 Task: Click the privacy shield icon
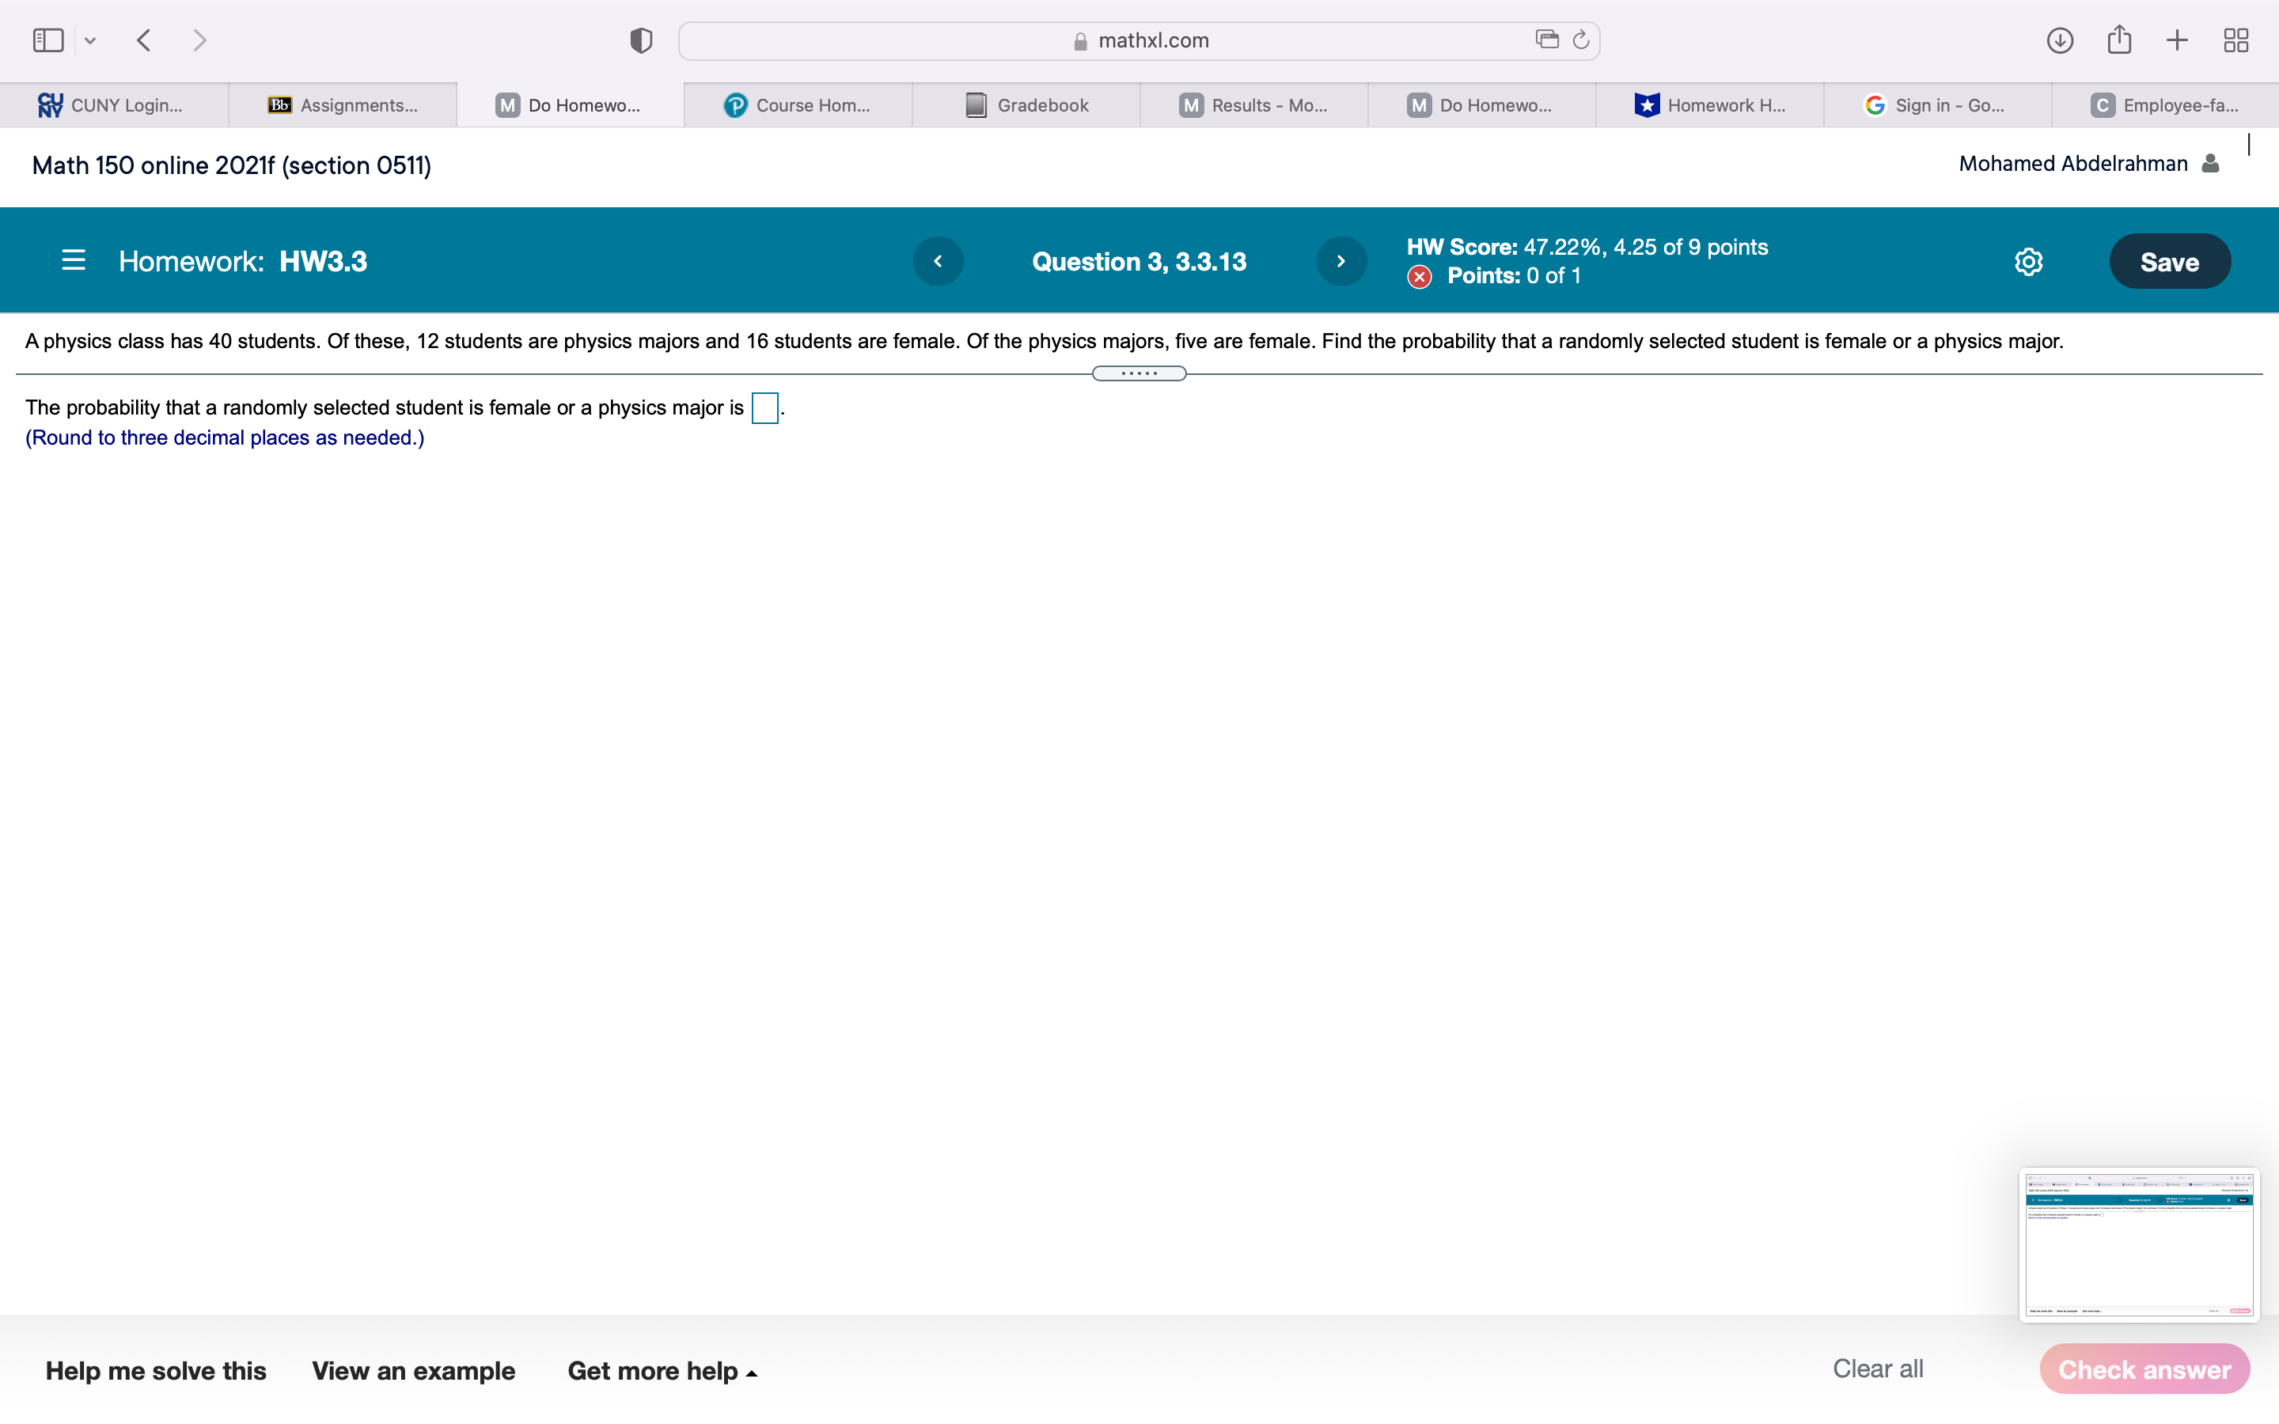[x=641, y=40]
